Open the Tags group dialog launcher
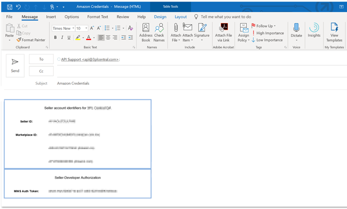Viewport: 347px width, 209px height. click(x=285, y=47)
